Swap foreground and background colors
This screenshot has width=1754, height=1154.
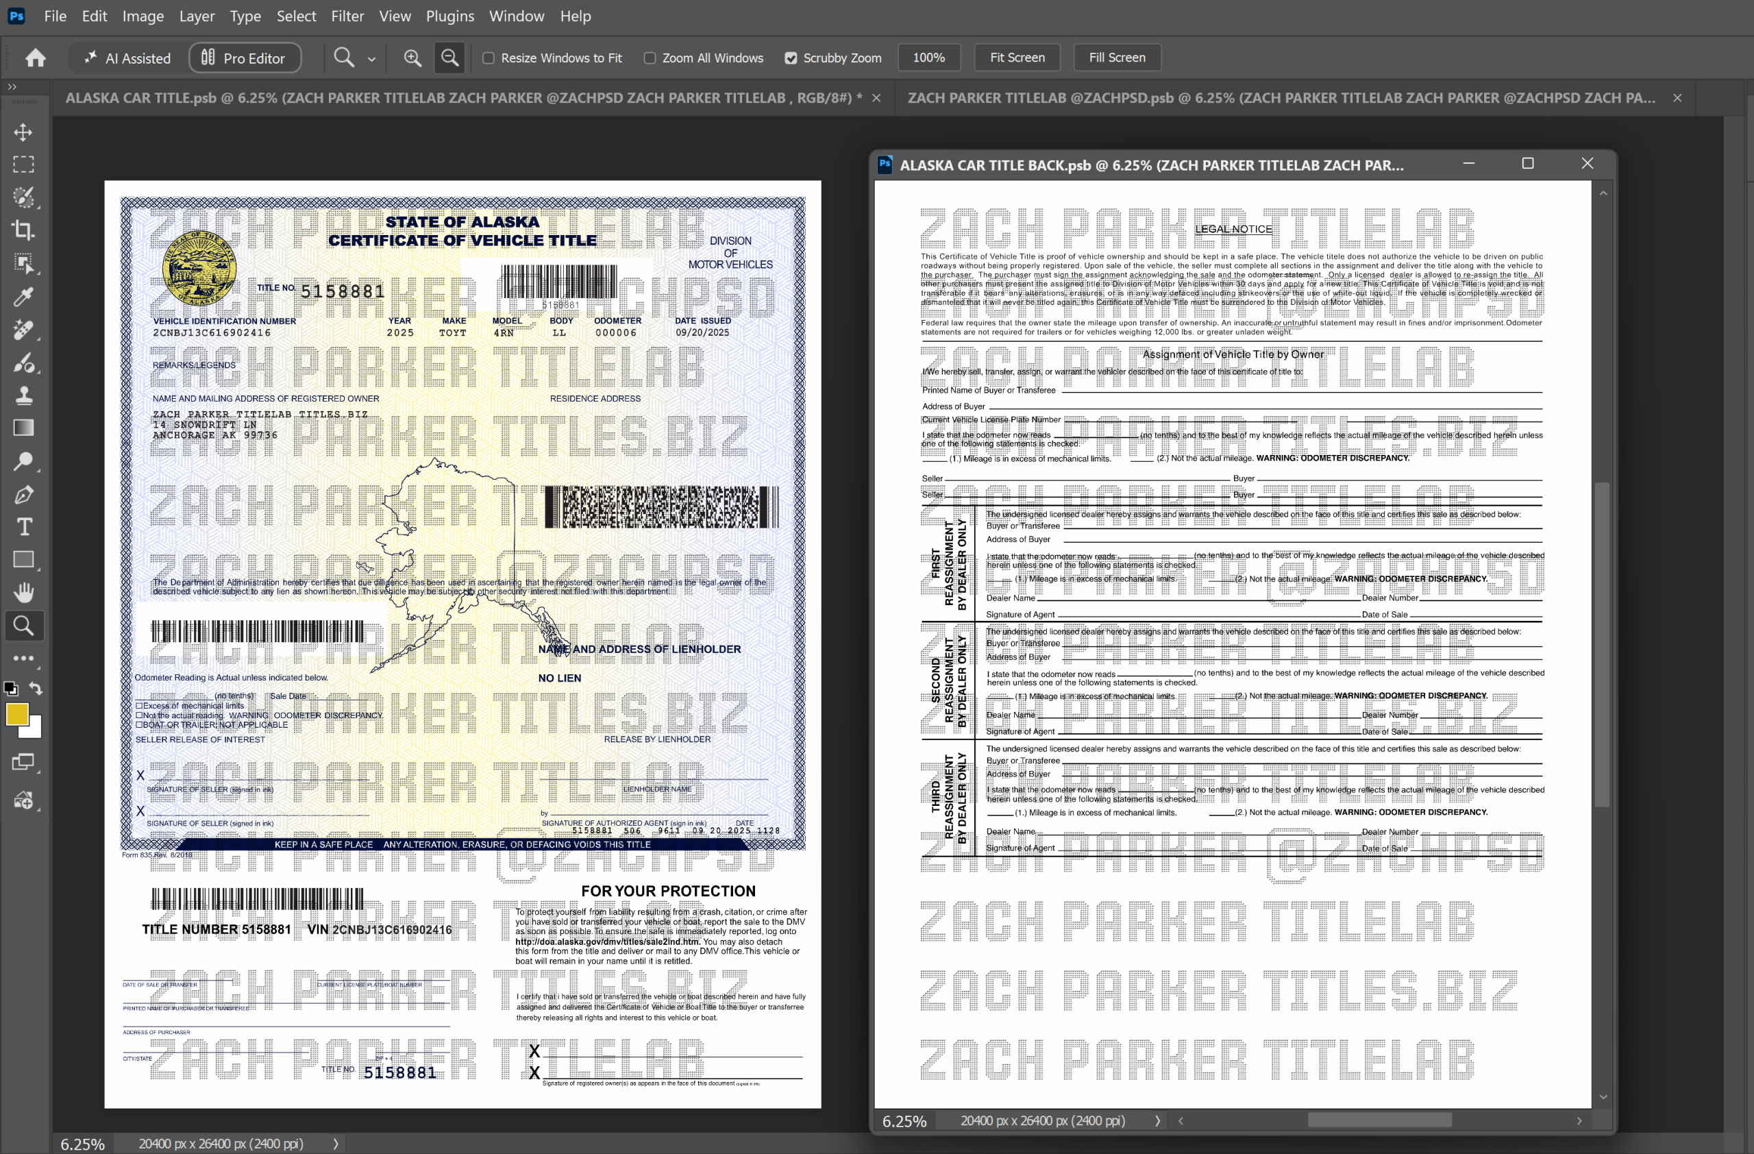tap(36, 688)
